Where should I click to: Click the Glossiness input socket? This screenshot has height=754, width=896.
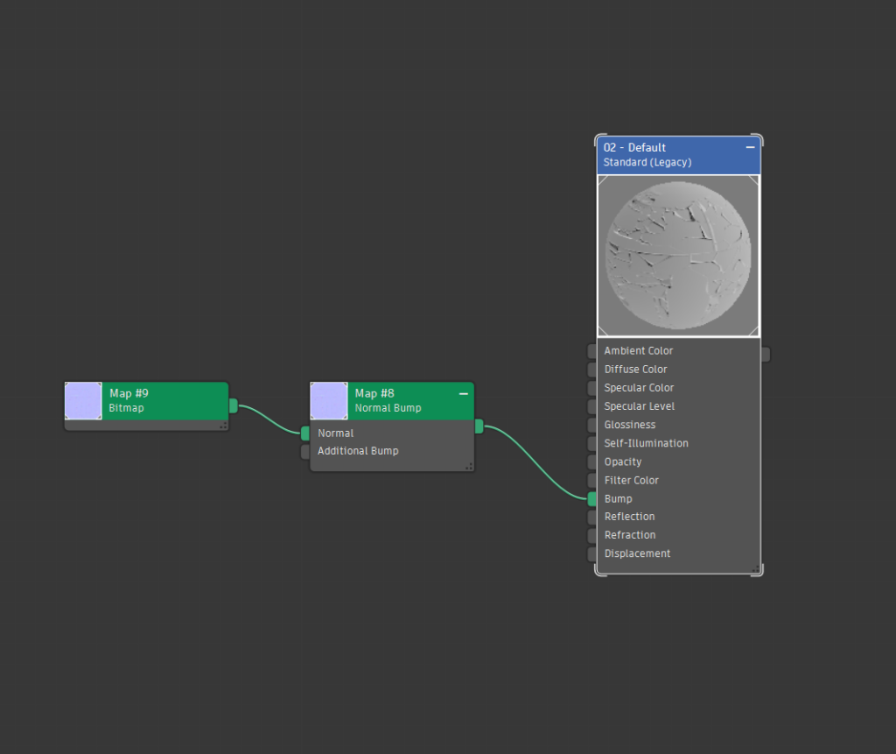tap(592, 425)
